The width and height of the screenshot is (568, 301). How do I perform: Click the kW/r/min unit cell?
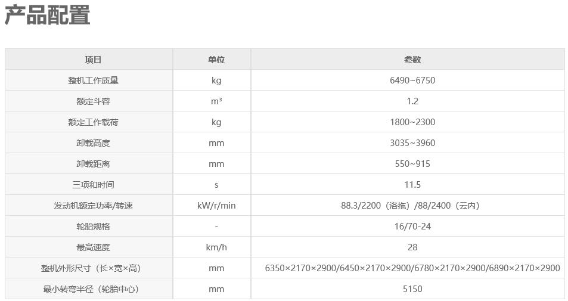point(216,206)
